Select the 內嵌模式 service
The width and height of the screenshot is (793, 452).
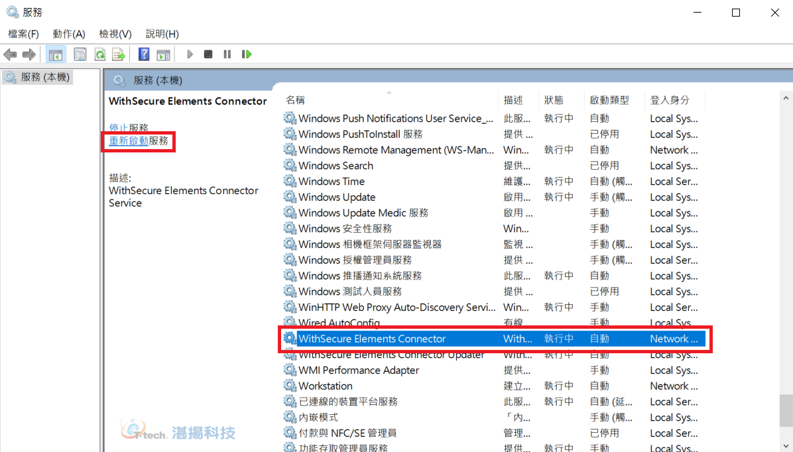[x=493, y=417]
